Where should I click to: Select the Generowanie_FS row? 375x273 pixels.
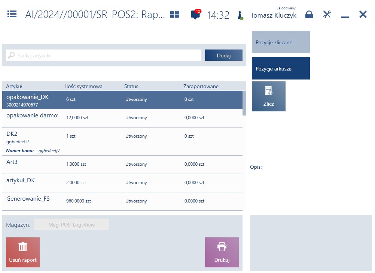122,201
